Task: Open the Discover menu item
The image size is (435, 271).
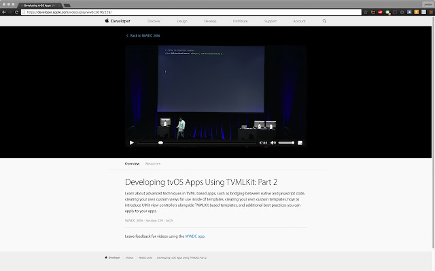Action: coord(154,21)
